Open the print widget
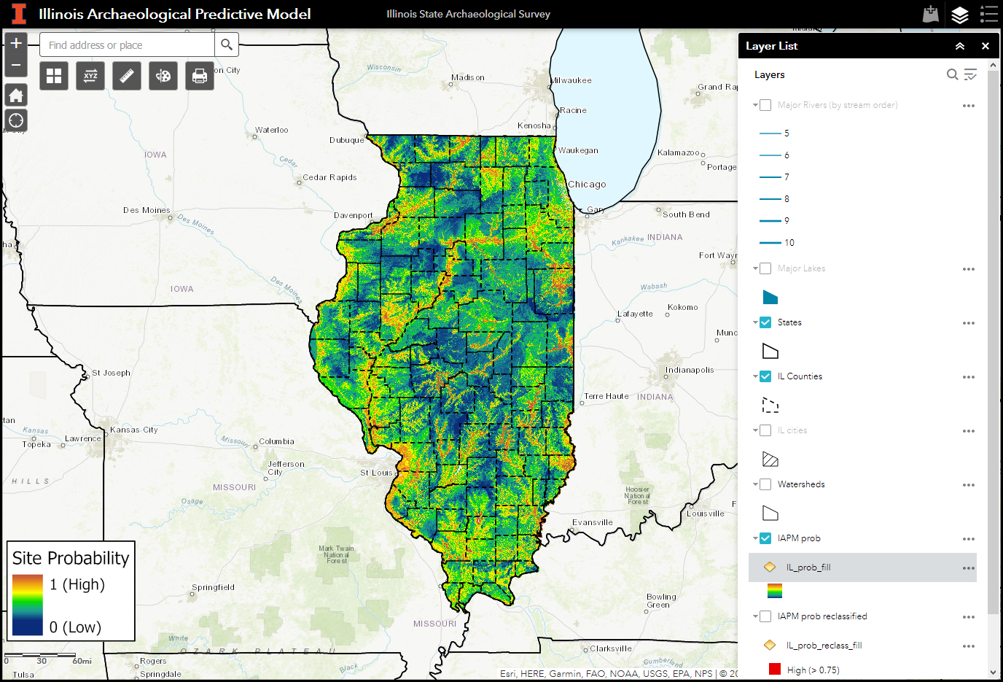Screen dimensions: 1003x682 click(x=200, y=76)
